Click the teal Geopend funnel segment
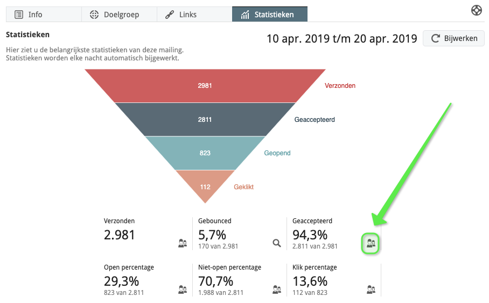Image resolution: width=489 pixels, height=303 pixels. coord(205,153)
